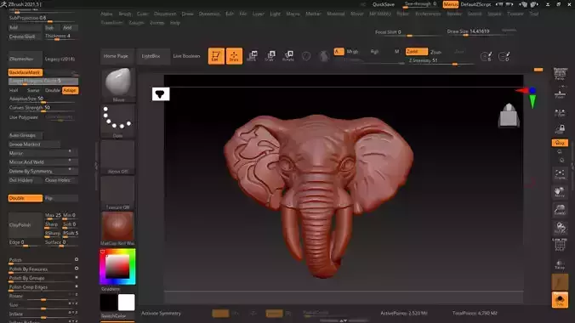Image resolution: width=575 pixels, height=323 pixels.
Task: Toggle the Zsub mode button
Action: (x=436, y=52)
